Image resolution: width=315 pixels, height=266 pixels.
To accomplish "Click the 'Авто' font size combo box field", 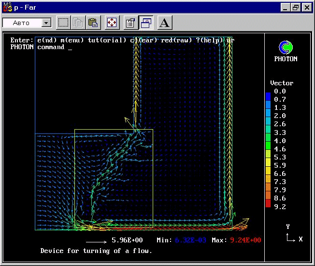I will click(21, 23).
